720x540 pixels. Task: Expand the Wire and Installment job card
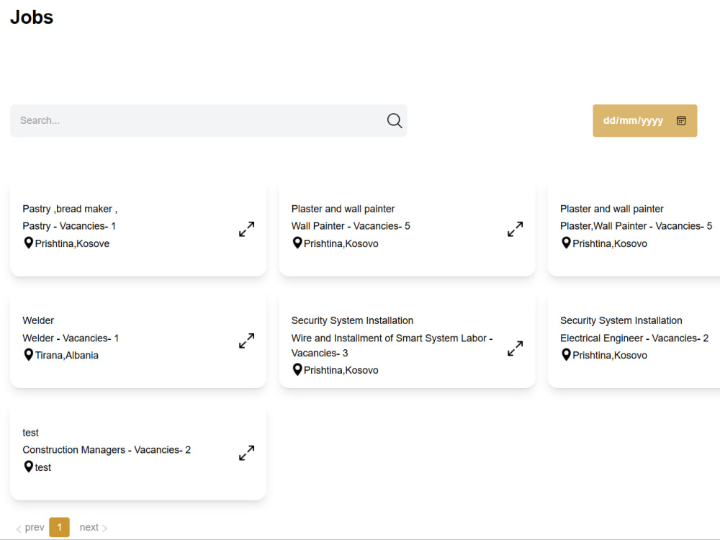516,348
